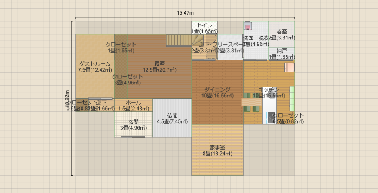Click the 10.92m height dimension label
The image size is (378, 193).
pyautogui.click(x=67, y=99)
